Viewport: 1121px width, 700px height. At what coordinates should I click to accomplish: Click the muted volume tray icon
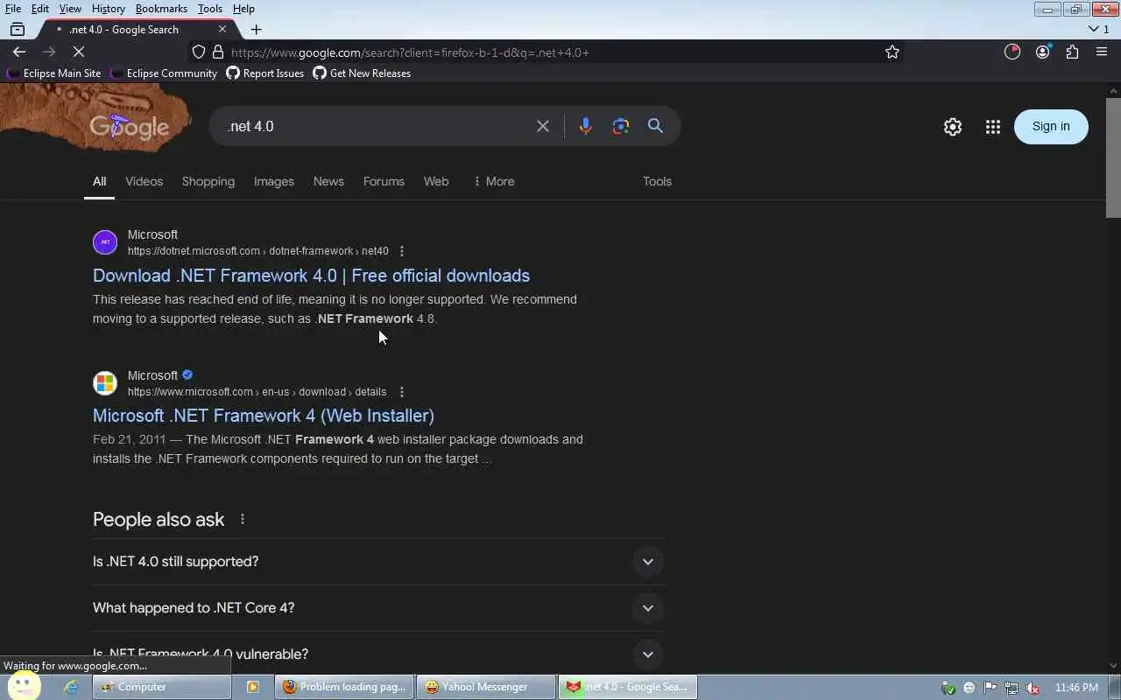click(x=1033, y=688)
